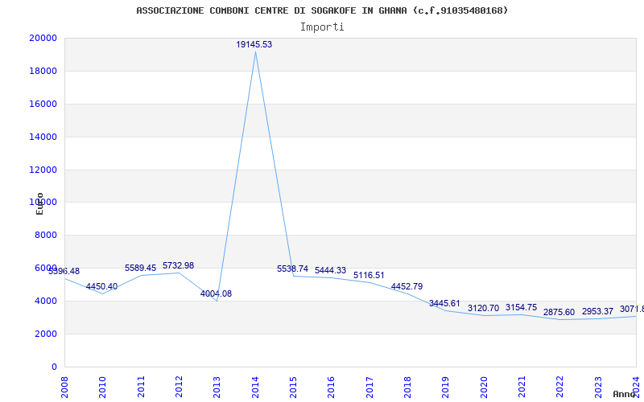
Task: Click the Associazione Comboni Centre chart title
Action: (322, 10)
